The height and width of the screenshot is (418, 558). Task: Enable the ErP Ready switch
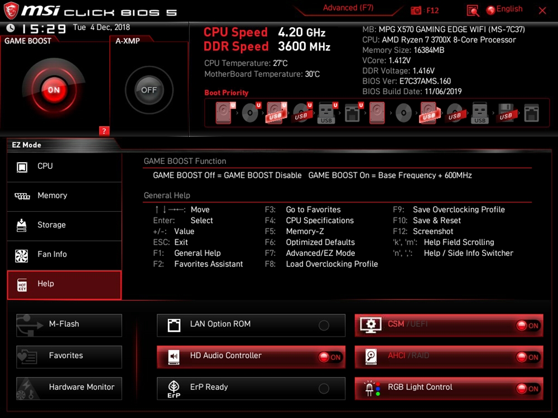coord(324,388)
